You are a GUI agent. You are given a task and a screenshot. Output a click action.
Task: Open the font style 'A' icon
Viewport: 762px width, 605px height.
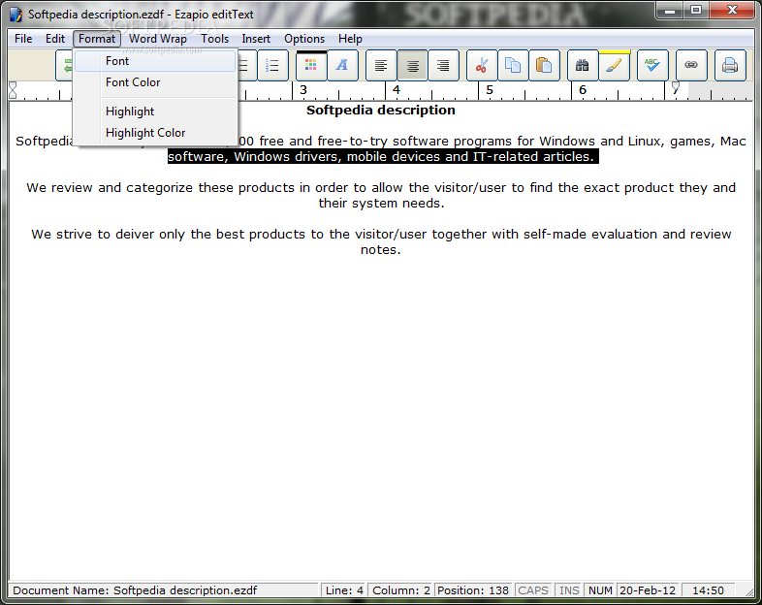click(342, 66)
